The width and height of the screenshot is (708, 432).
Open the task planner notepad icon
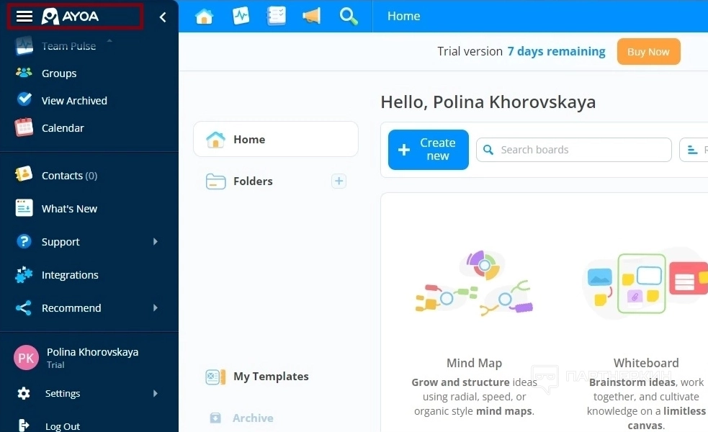tap(277, 17)
